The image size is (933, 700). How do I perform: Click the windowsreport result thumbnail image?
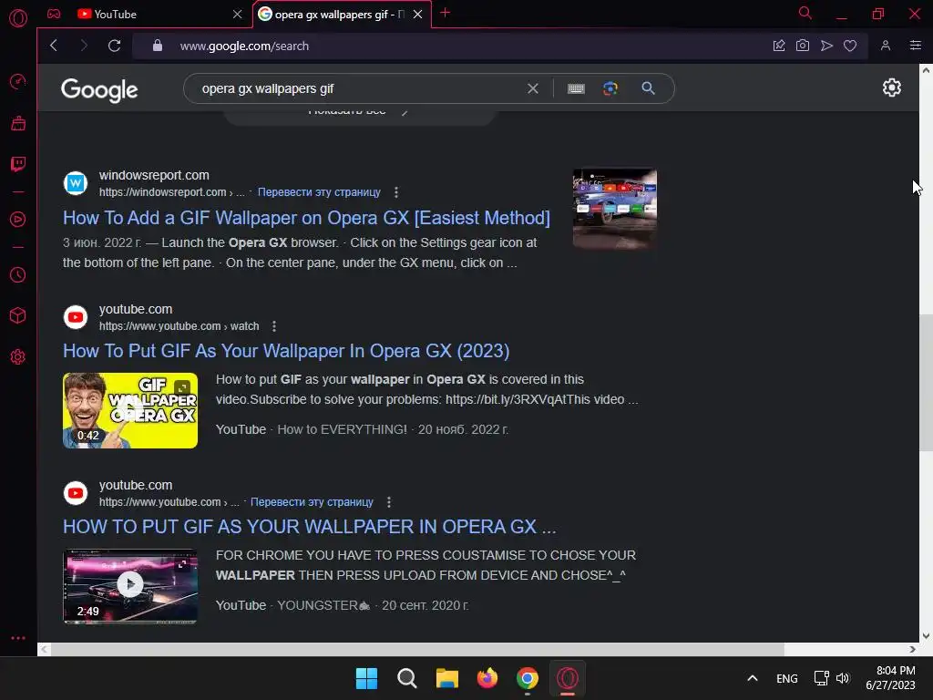tap(615, 209)
